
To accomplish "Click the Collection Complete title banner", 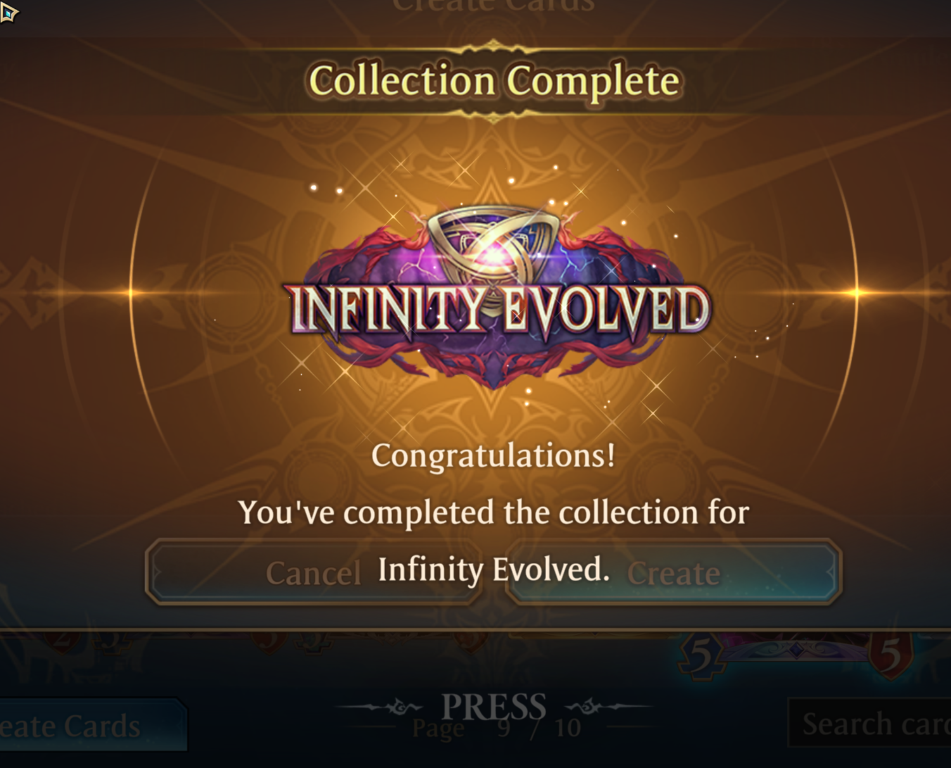I will [x=494, y=80].
